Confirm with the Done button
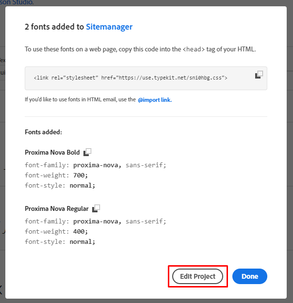This screenshot has width=293, height=303. (250, 276)
